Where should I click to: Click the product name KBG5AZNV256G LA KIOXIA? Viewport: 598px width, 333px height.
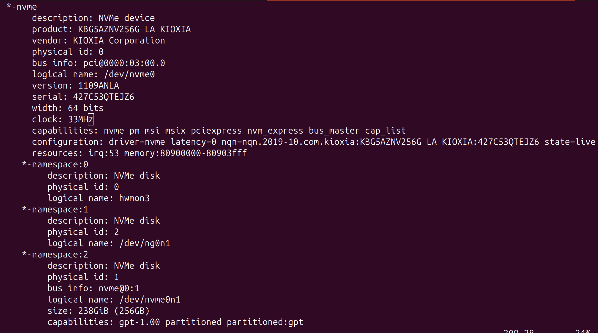click(x=135, y=29)
